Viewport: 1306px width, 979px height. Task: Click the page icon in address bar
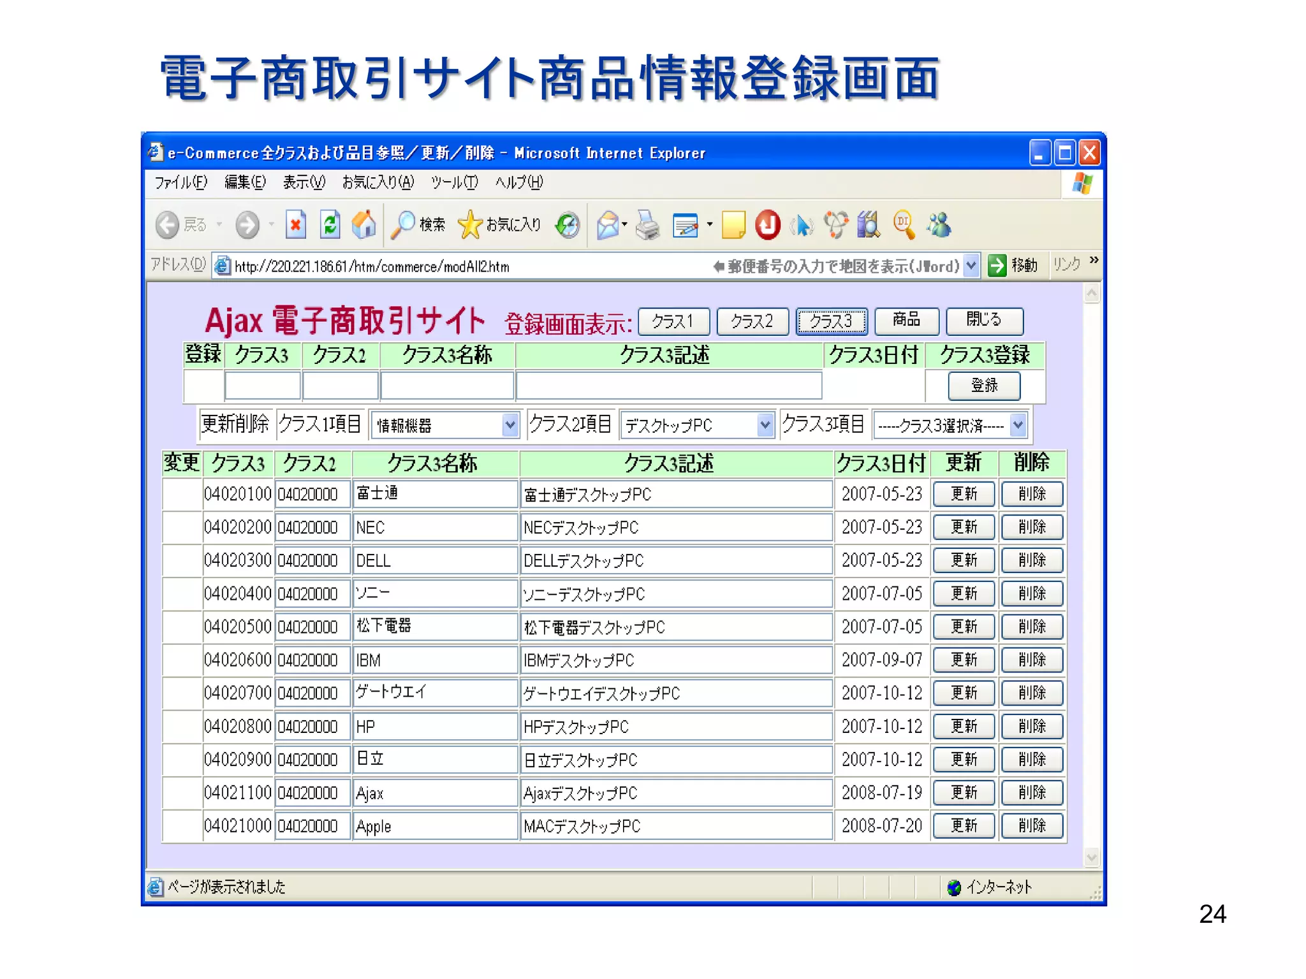(222, 265)
